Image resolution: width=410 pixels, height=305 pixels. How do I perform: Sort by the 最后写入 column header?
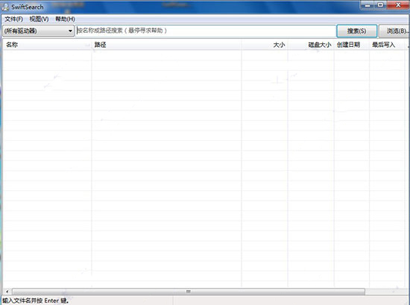[387, 45]
